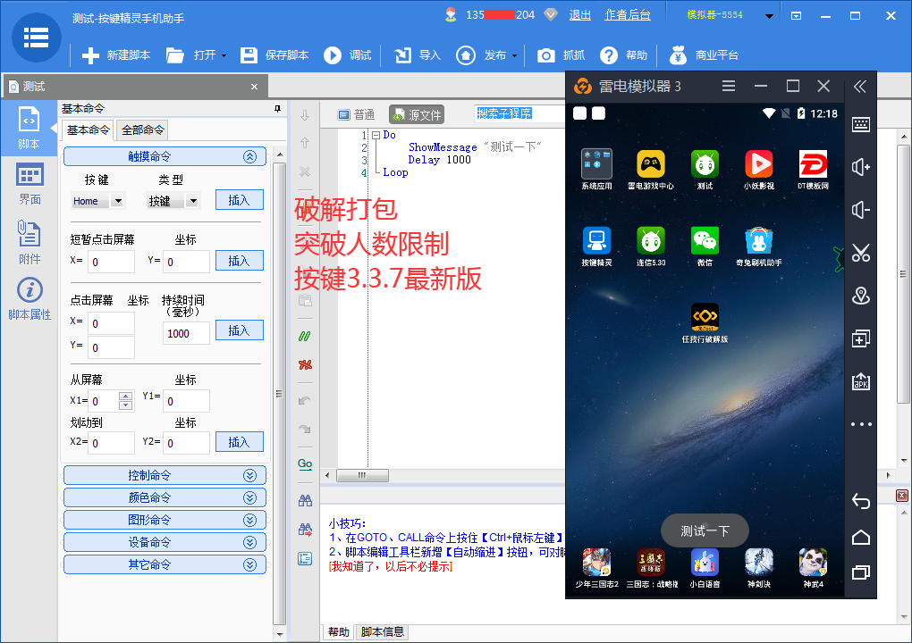
Task: Open the 商业平台 money-bag icon
Action: click(x=678, y=55)
